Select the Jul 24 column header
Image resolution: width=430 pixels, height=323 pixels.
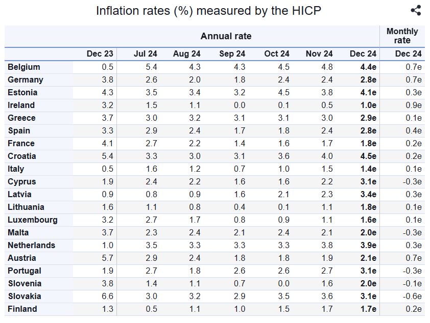point(146,53)
